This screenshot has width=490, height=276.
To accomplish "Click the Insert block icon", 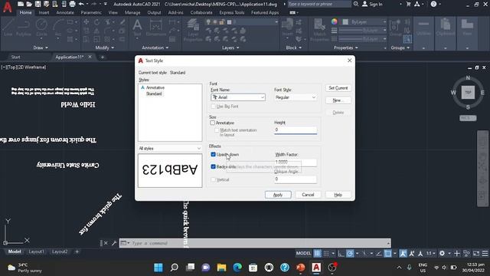I will (x=287, y=28).
